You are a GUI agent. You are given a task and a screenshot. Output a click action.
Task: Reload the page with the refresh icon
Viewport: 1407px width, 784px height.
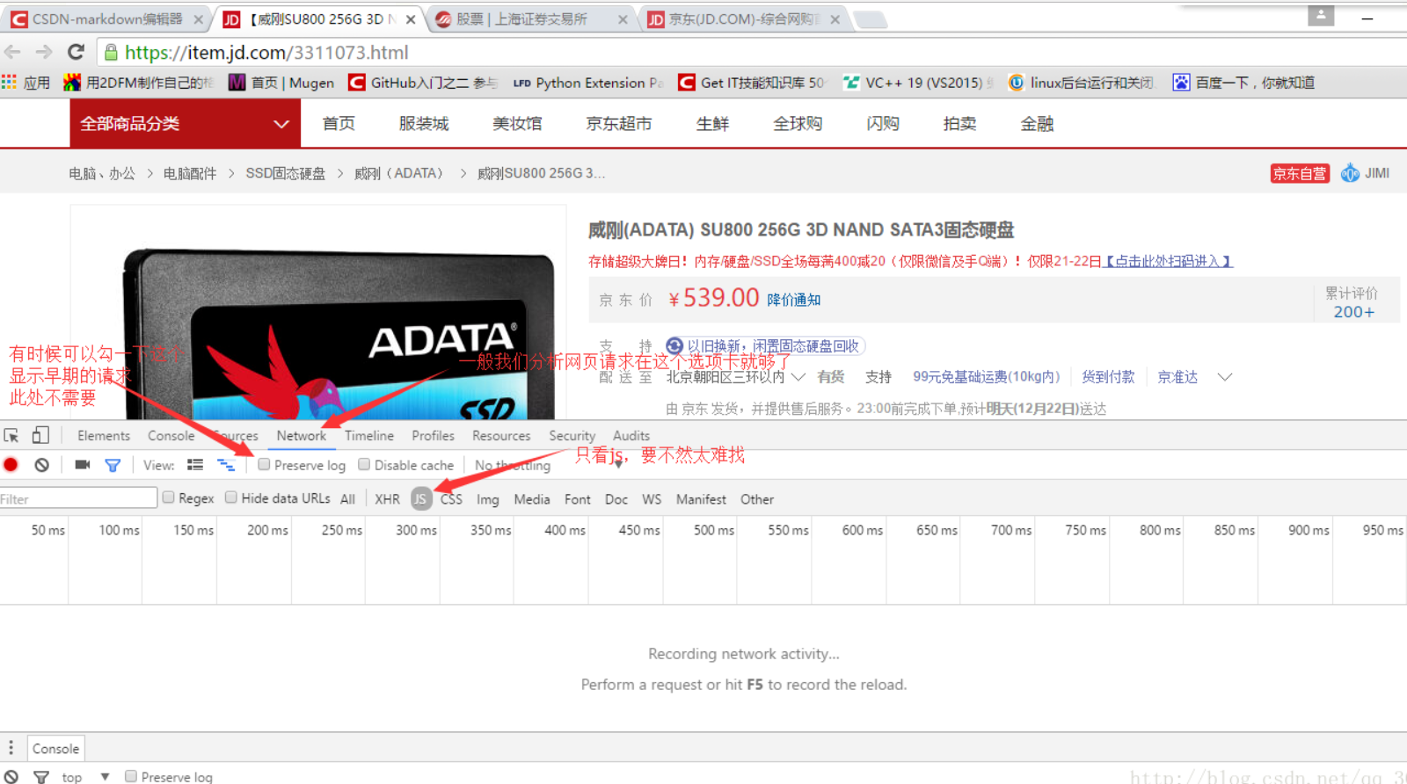pos(76,52)
